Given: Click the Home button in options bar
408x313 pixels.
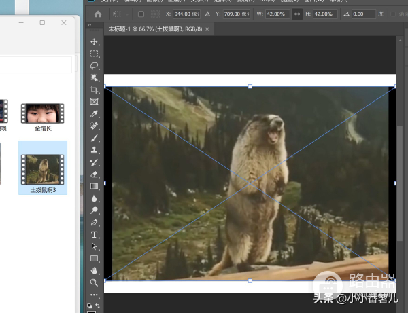Looking at the screenshot, I should pyautogui.click(x=98, y=14).
